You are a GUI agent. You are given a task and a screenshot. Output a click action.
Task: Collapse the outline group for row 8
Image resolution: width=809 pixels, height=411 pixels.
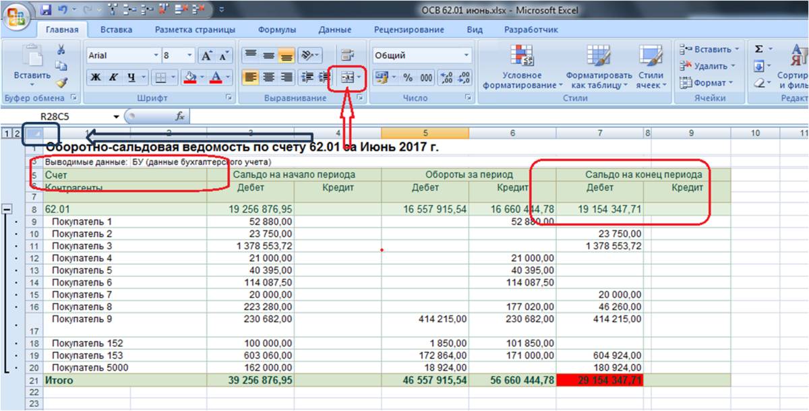pos(7,210)
